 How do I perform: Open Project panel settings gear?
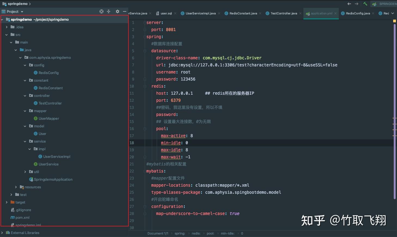pyautogui.click(x=117, y=11)
